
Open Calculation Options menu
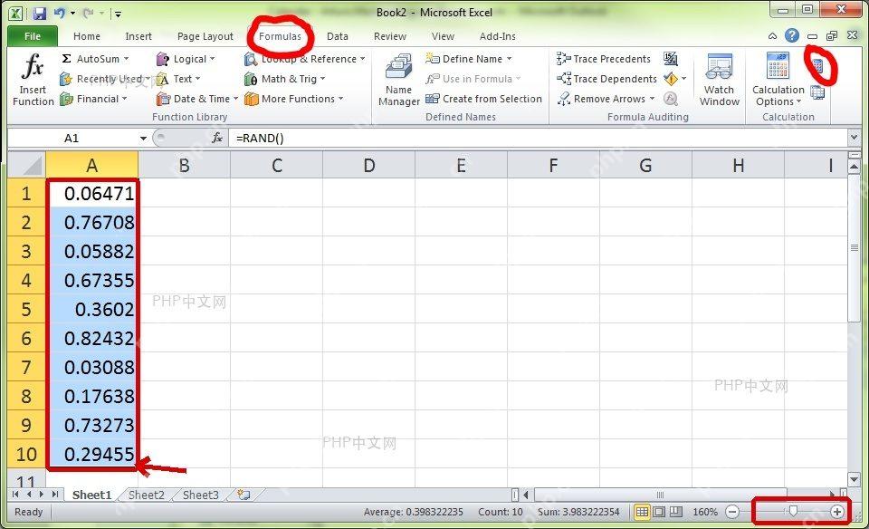click(778, 80)
